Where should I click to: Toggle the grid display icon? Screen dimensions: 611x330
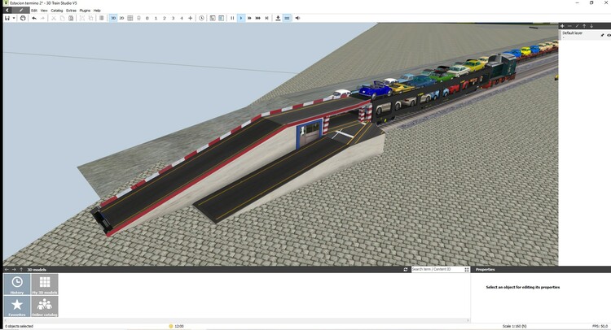(130, 18)
